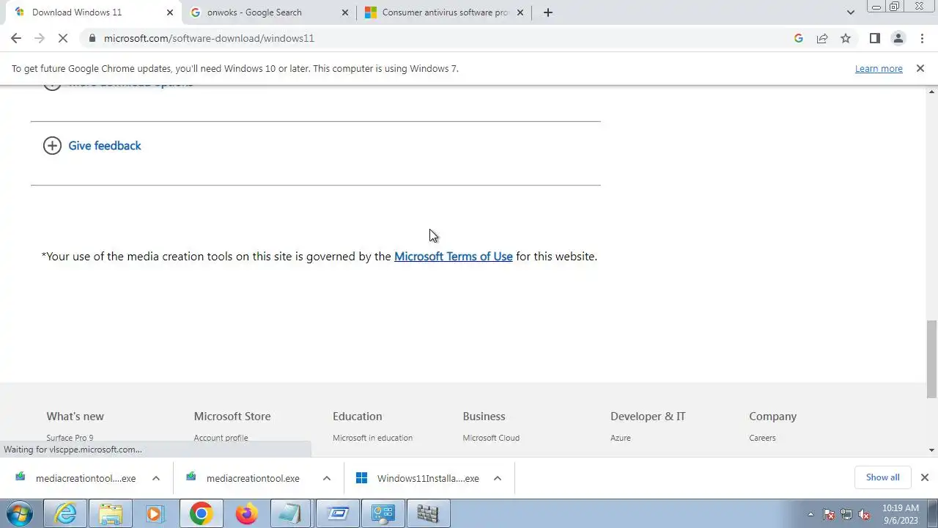This screenshot has width=938, height=528.
Task: Open the volume tray icon
Action: click(x=864, y=514)
